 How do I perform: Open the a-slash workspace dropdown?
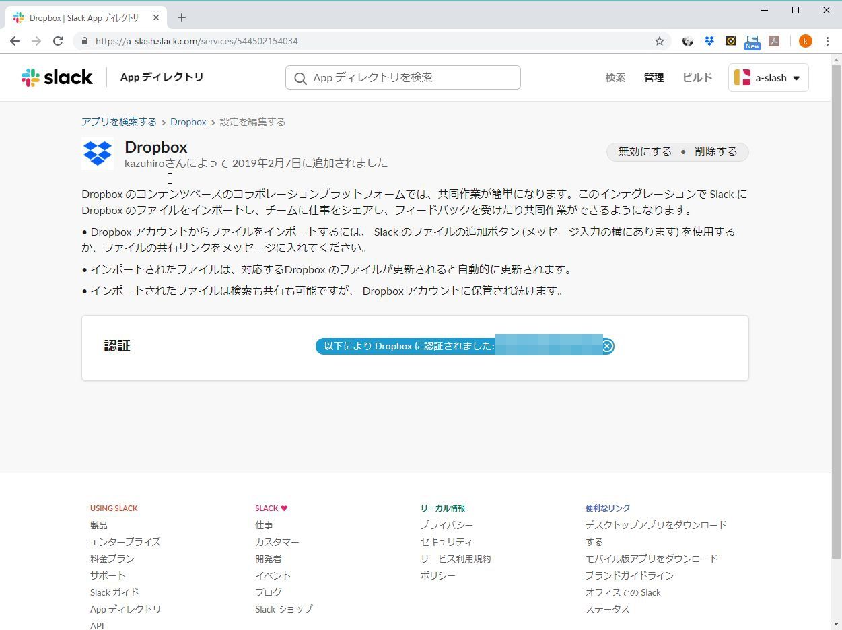click(x=769, y=77)
